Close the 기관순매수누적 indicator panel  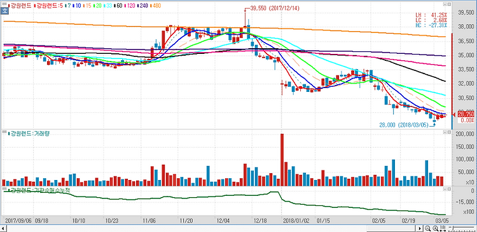pyautogui.click(x=449, y=189)
